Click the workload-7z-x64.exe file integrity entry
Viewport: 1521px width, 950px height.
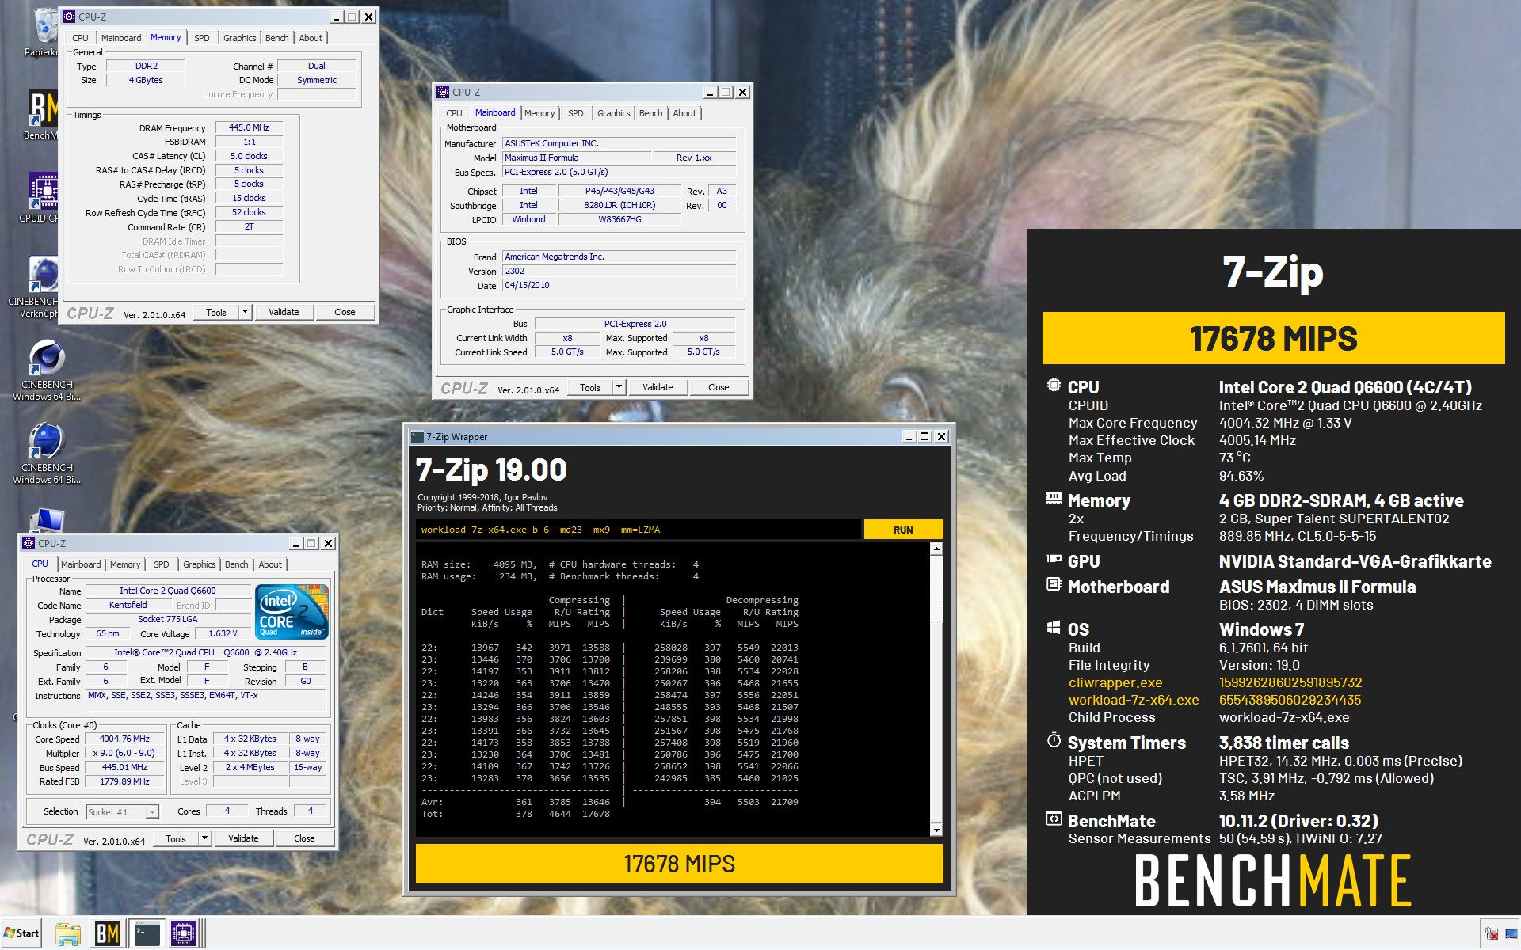(x=1134, y=700)
